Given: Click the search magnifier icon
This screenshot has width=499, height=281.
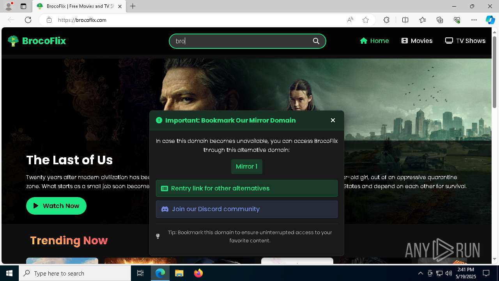Looking at the screenshot, I should point(316,41).
